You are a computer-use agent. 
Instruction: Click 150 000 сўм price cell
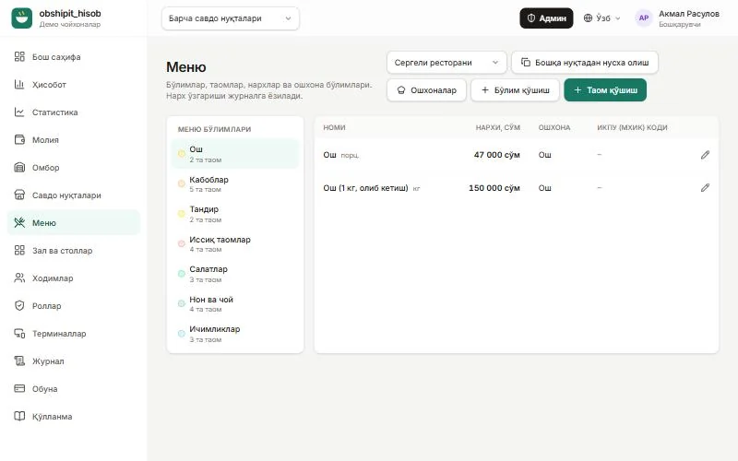494,188
